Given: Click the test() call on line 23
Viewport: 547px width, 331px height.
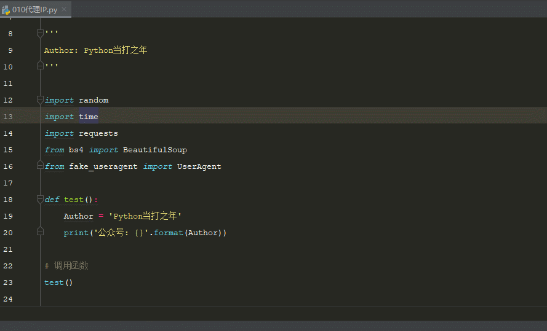Looking at the screenshot, I should pos(58,282).
